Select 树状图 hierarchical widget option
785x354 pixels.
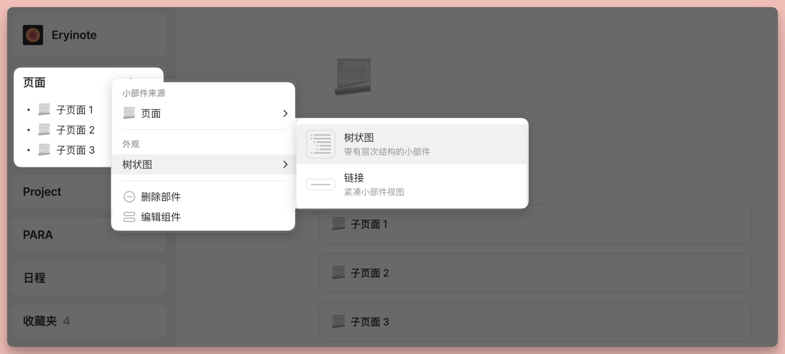412,144
